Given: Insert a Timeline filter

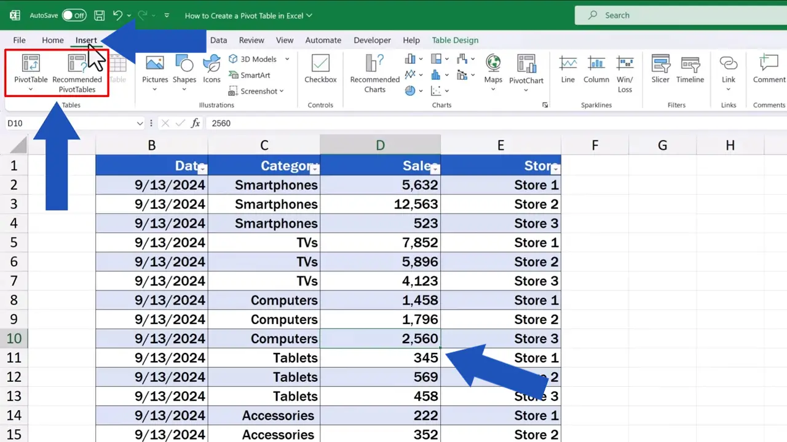Looking at the screenshot, I should coord(690,69).
